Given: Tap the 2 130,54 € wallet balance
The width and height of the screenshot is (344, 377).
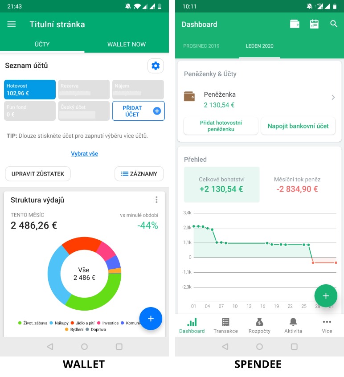Looking at the screenshot, I should point(219,105).
